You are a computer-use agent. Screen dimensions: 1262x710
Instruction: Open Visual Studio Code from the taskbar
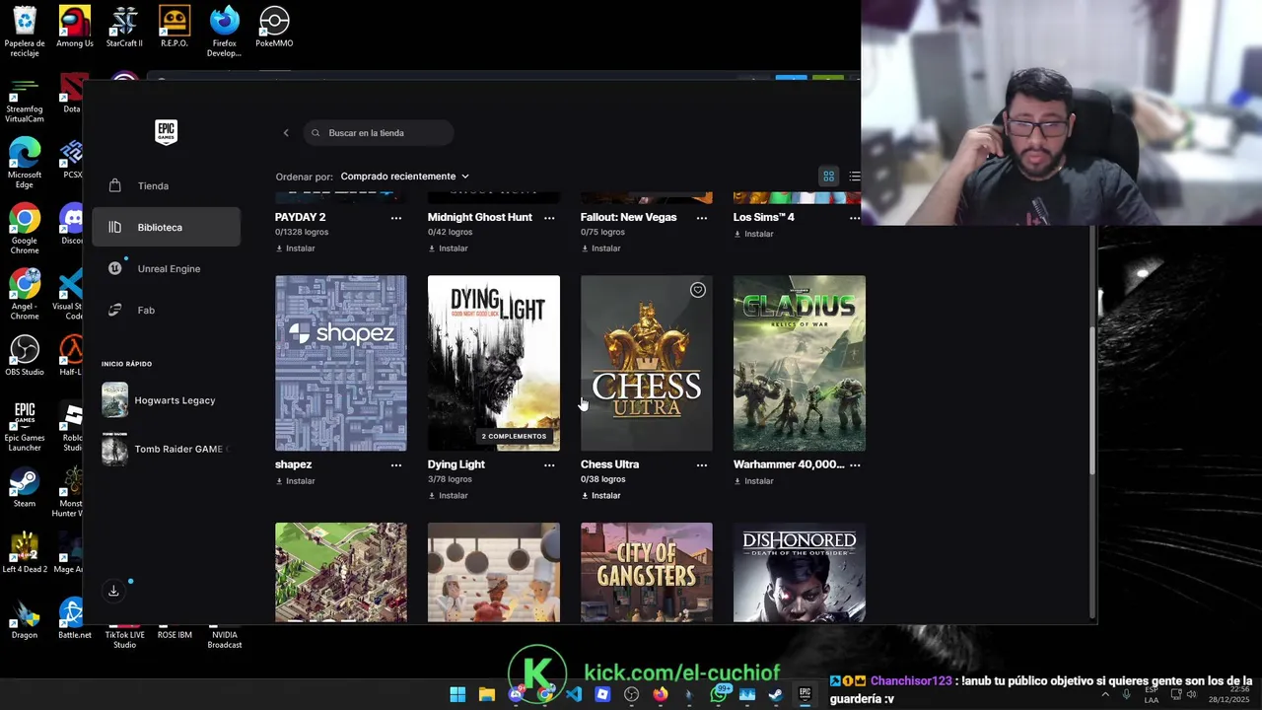pyautogui.click(x=574, y=694)
